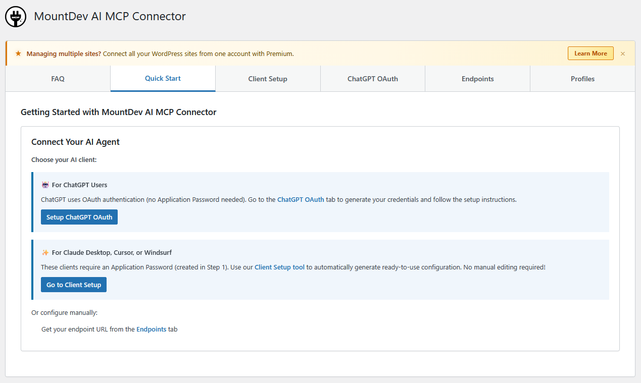This screenshot has width=641, height=383.
Task: Switch to the Client Setup tab
Action: point(268,79)
